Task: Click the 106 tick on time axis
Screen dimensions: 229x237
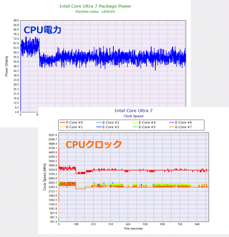Action: [76, 224]
